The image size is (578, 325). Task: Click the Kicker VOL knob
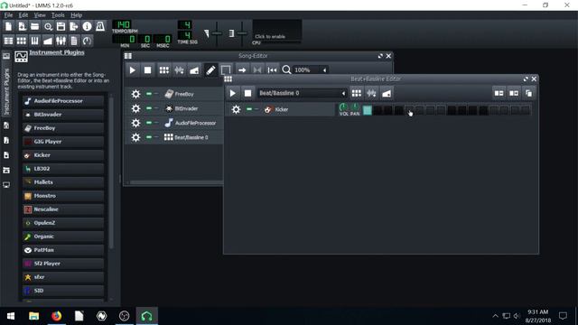(343, 107)
